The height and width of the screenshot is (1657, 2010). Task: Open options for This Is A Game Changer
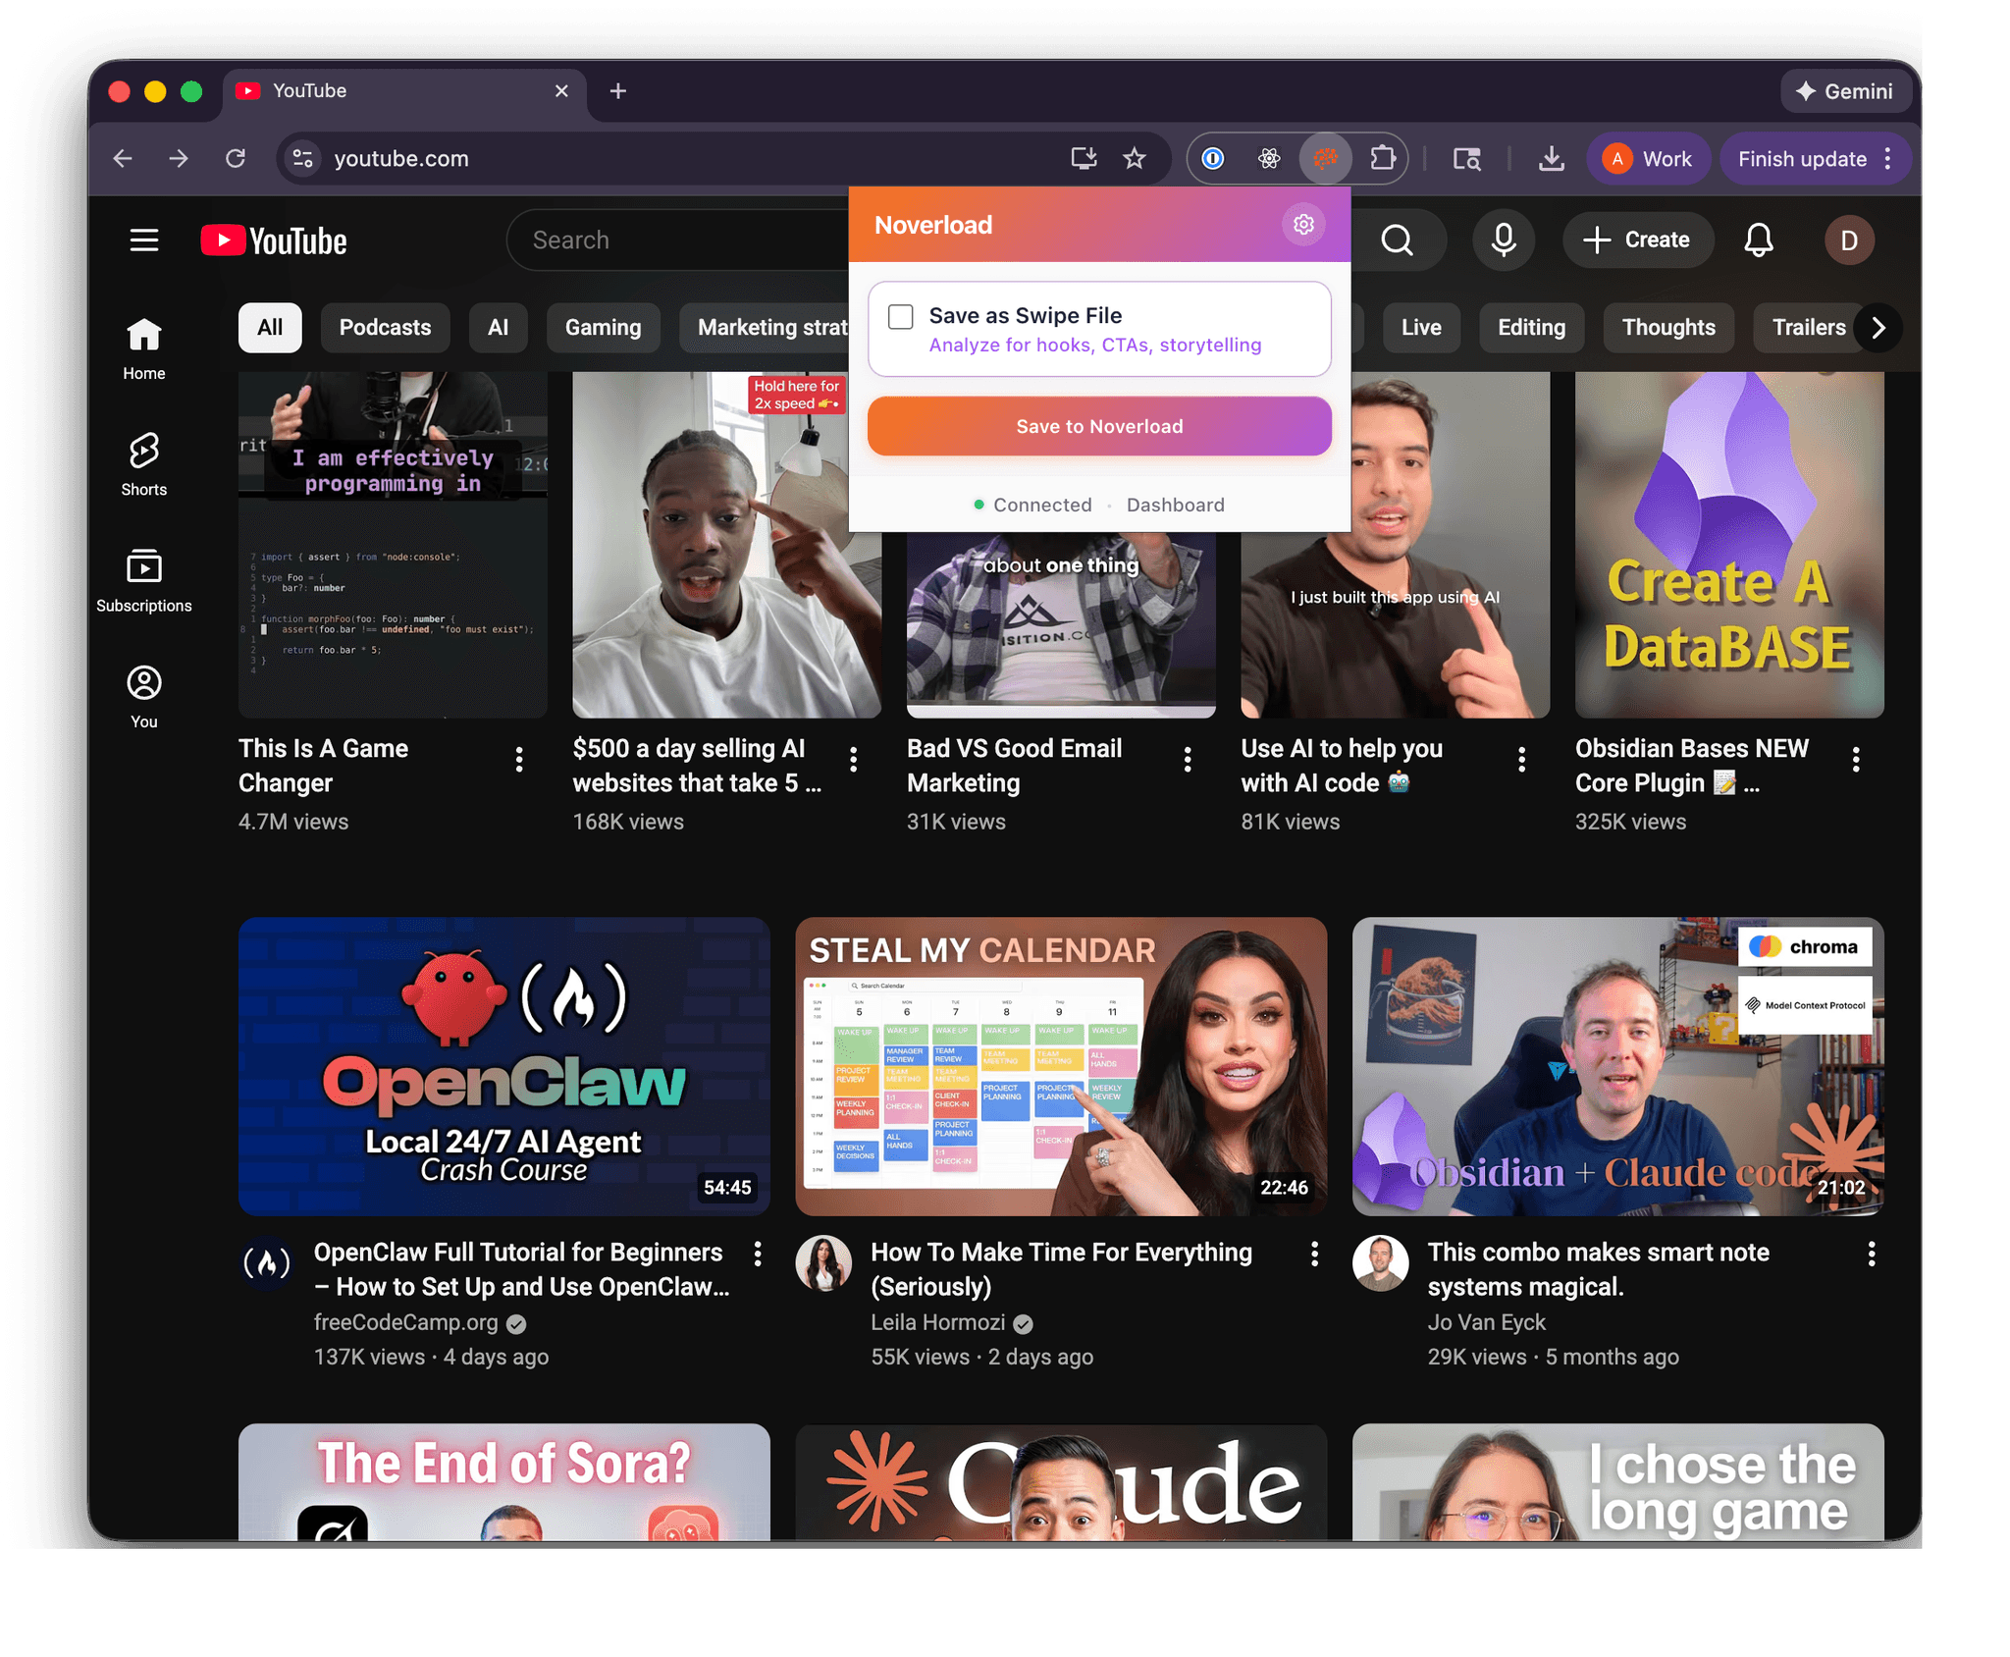click(x=519, y=759)
